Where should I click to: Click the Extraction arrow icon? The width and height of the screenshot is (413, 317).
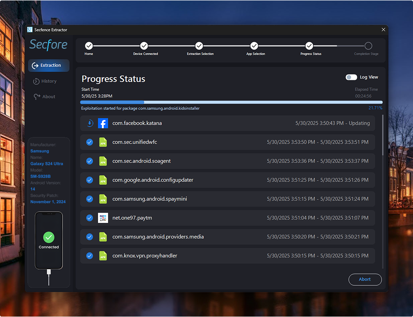coord(35,66)
